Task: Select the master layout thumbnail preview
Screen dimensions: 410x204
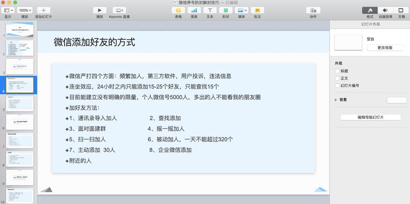Action: click(348, 42)
